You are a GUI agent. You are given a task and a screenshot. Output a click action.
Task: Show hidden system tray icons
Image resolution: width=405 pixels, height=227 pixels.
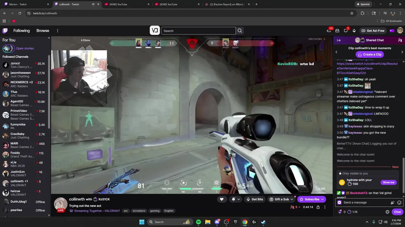(x=367, y=222)
